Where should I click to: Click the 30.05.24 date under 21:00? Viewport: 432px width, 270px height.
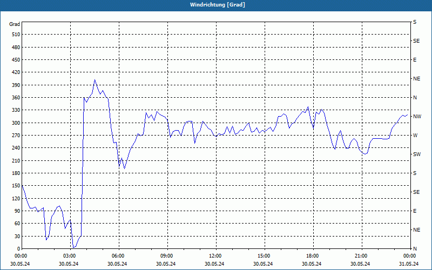pos(360,264)
